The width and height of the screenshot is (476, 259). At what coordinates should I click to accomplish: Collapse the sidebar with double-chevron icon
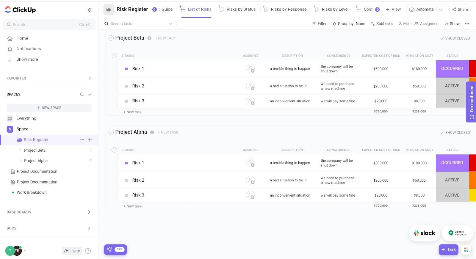[x=90, y=10]
